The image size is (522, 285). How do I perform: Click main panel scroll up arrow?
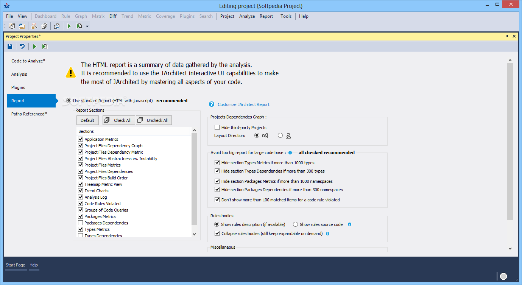pyautogui.click(x=510, y=60)
